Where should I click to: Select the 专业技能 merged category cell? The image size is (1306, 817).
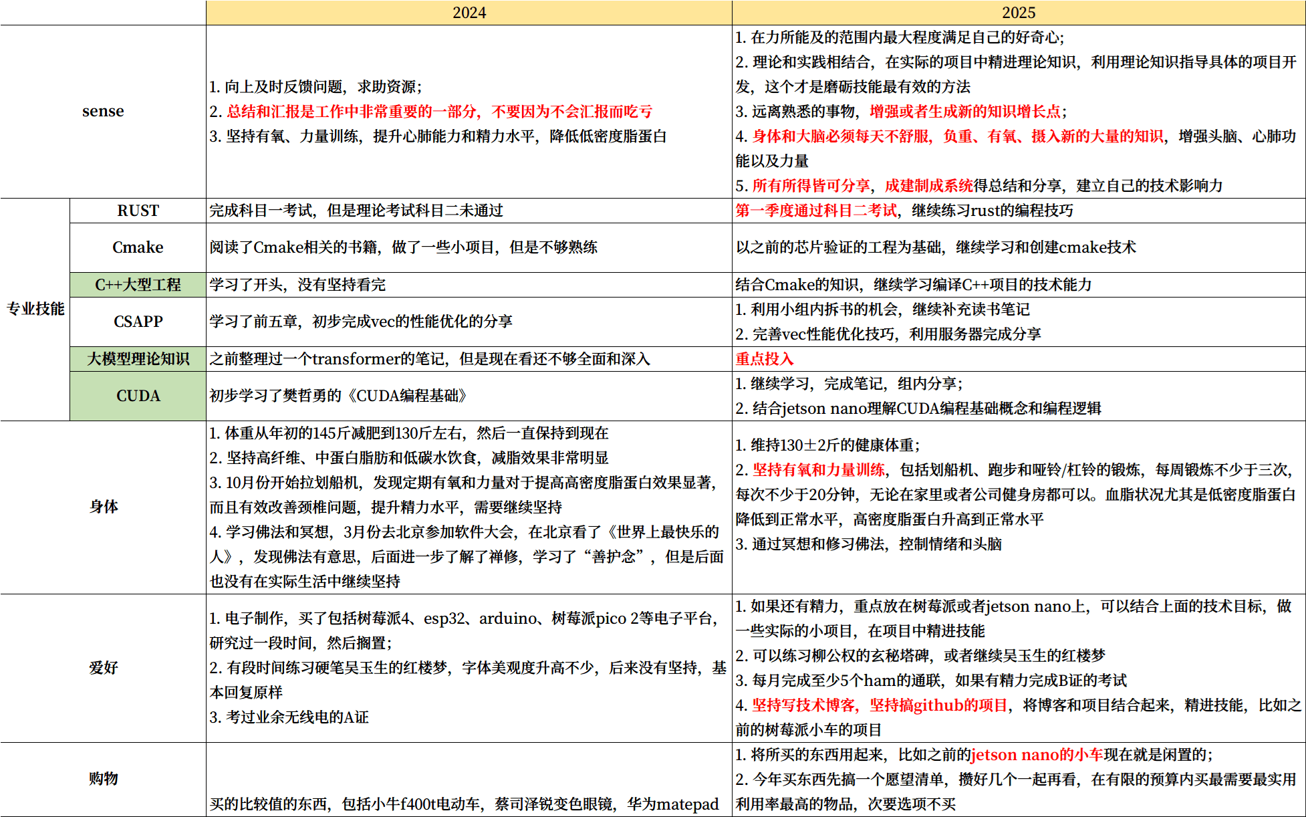coord(35,309)
